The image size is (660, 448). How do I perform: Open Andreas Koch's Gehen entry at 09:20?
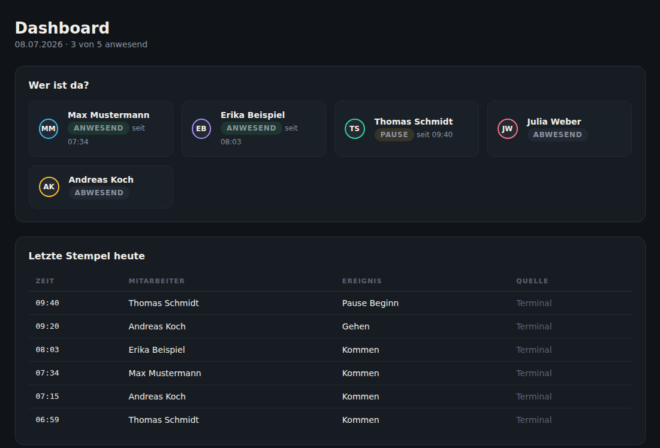330,326
